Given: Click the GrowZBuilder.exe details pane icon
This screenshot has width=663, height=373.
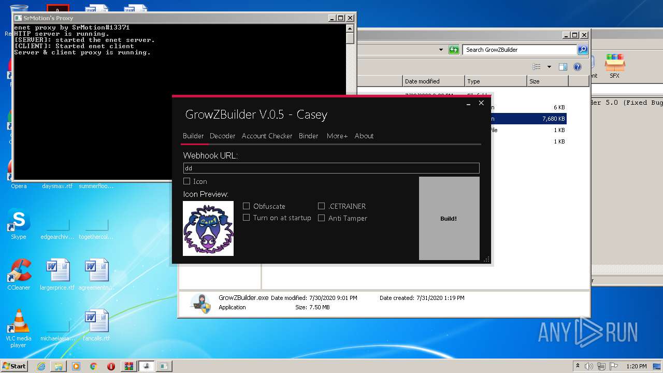Looking at the screenshot, I should 200,303.
